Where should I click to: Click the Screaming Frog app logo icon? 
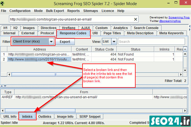(x=2, y=3)
